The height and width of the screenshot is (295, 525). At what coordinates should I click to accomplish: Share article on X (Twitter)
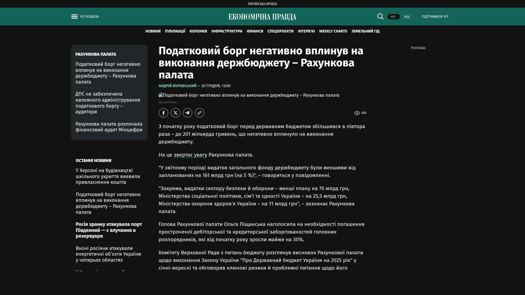click(x=176, y=113)
